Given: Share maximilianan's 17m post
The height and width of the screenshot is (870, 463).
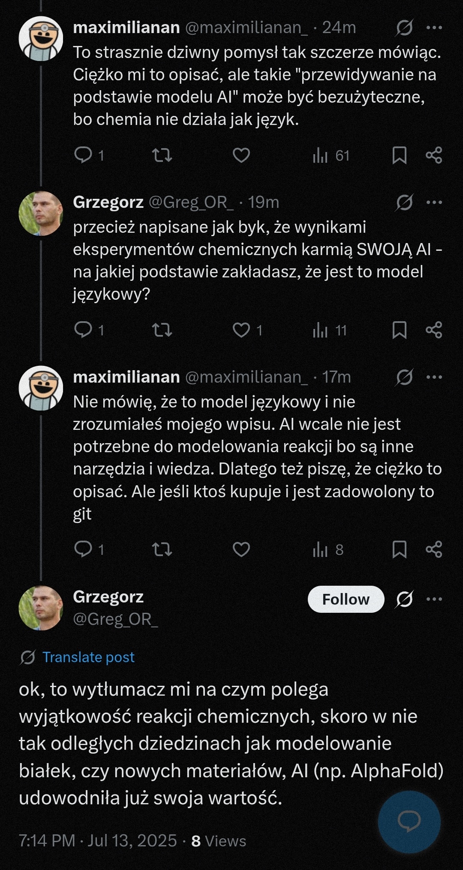Looking at the screenshot, I should point(434,549).
